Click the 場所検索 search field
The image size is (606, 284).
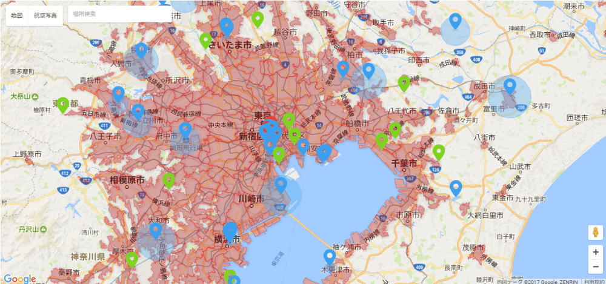click(x=119, y=14)
